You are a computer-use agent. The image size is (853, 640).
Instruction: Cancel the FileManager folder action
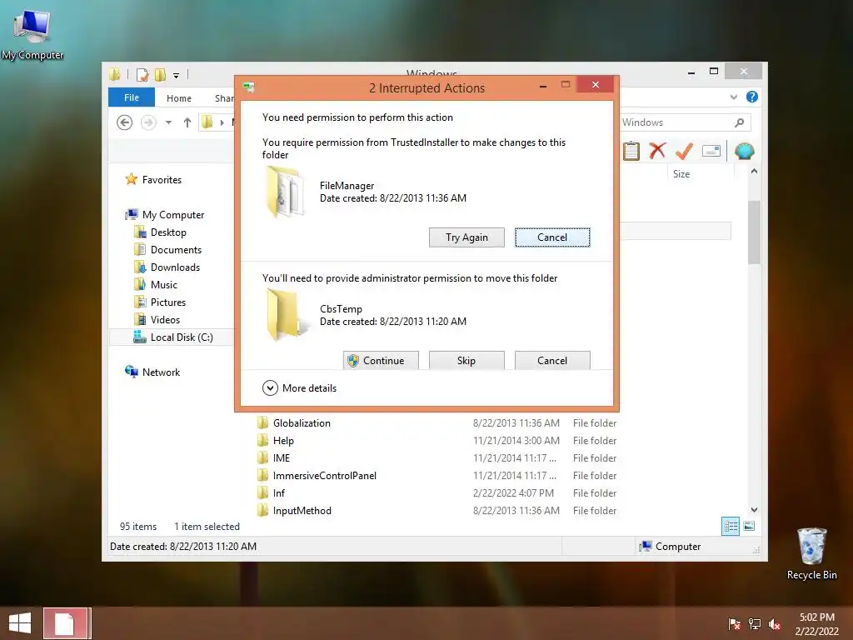pos(552,237)
